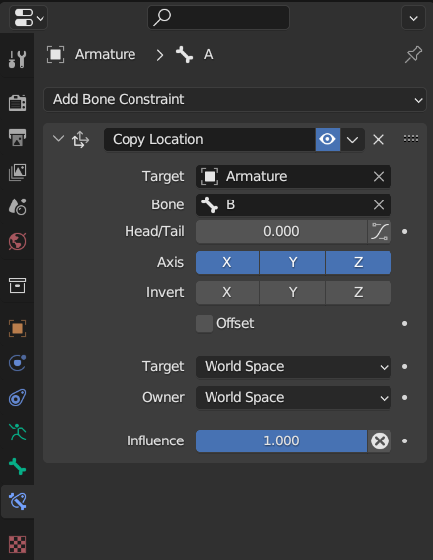Toggle the Invert Y button
The height and width of the screenshot is (560, 433).
click(293, 293)
